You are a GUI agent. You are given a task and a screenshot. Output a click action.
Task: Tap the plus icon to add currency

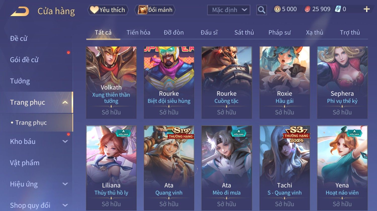[x=367, y=9]
